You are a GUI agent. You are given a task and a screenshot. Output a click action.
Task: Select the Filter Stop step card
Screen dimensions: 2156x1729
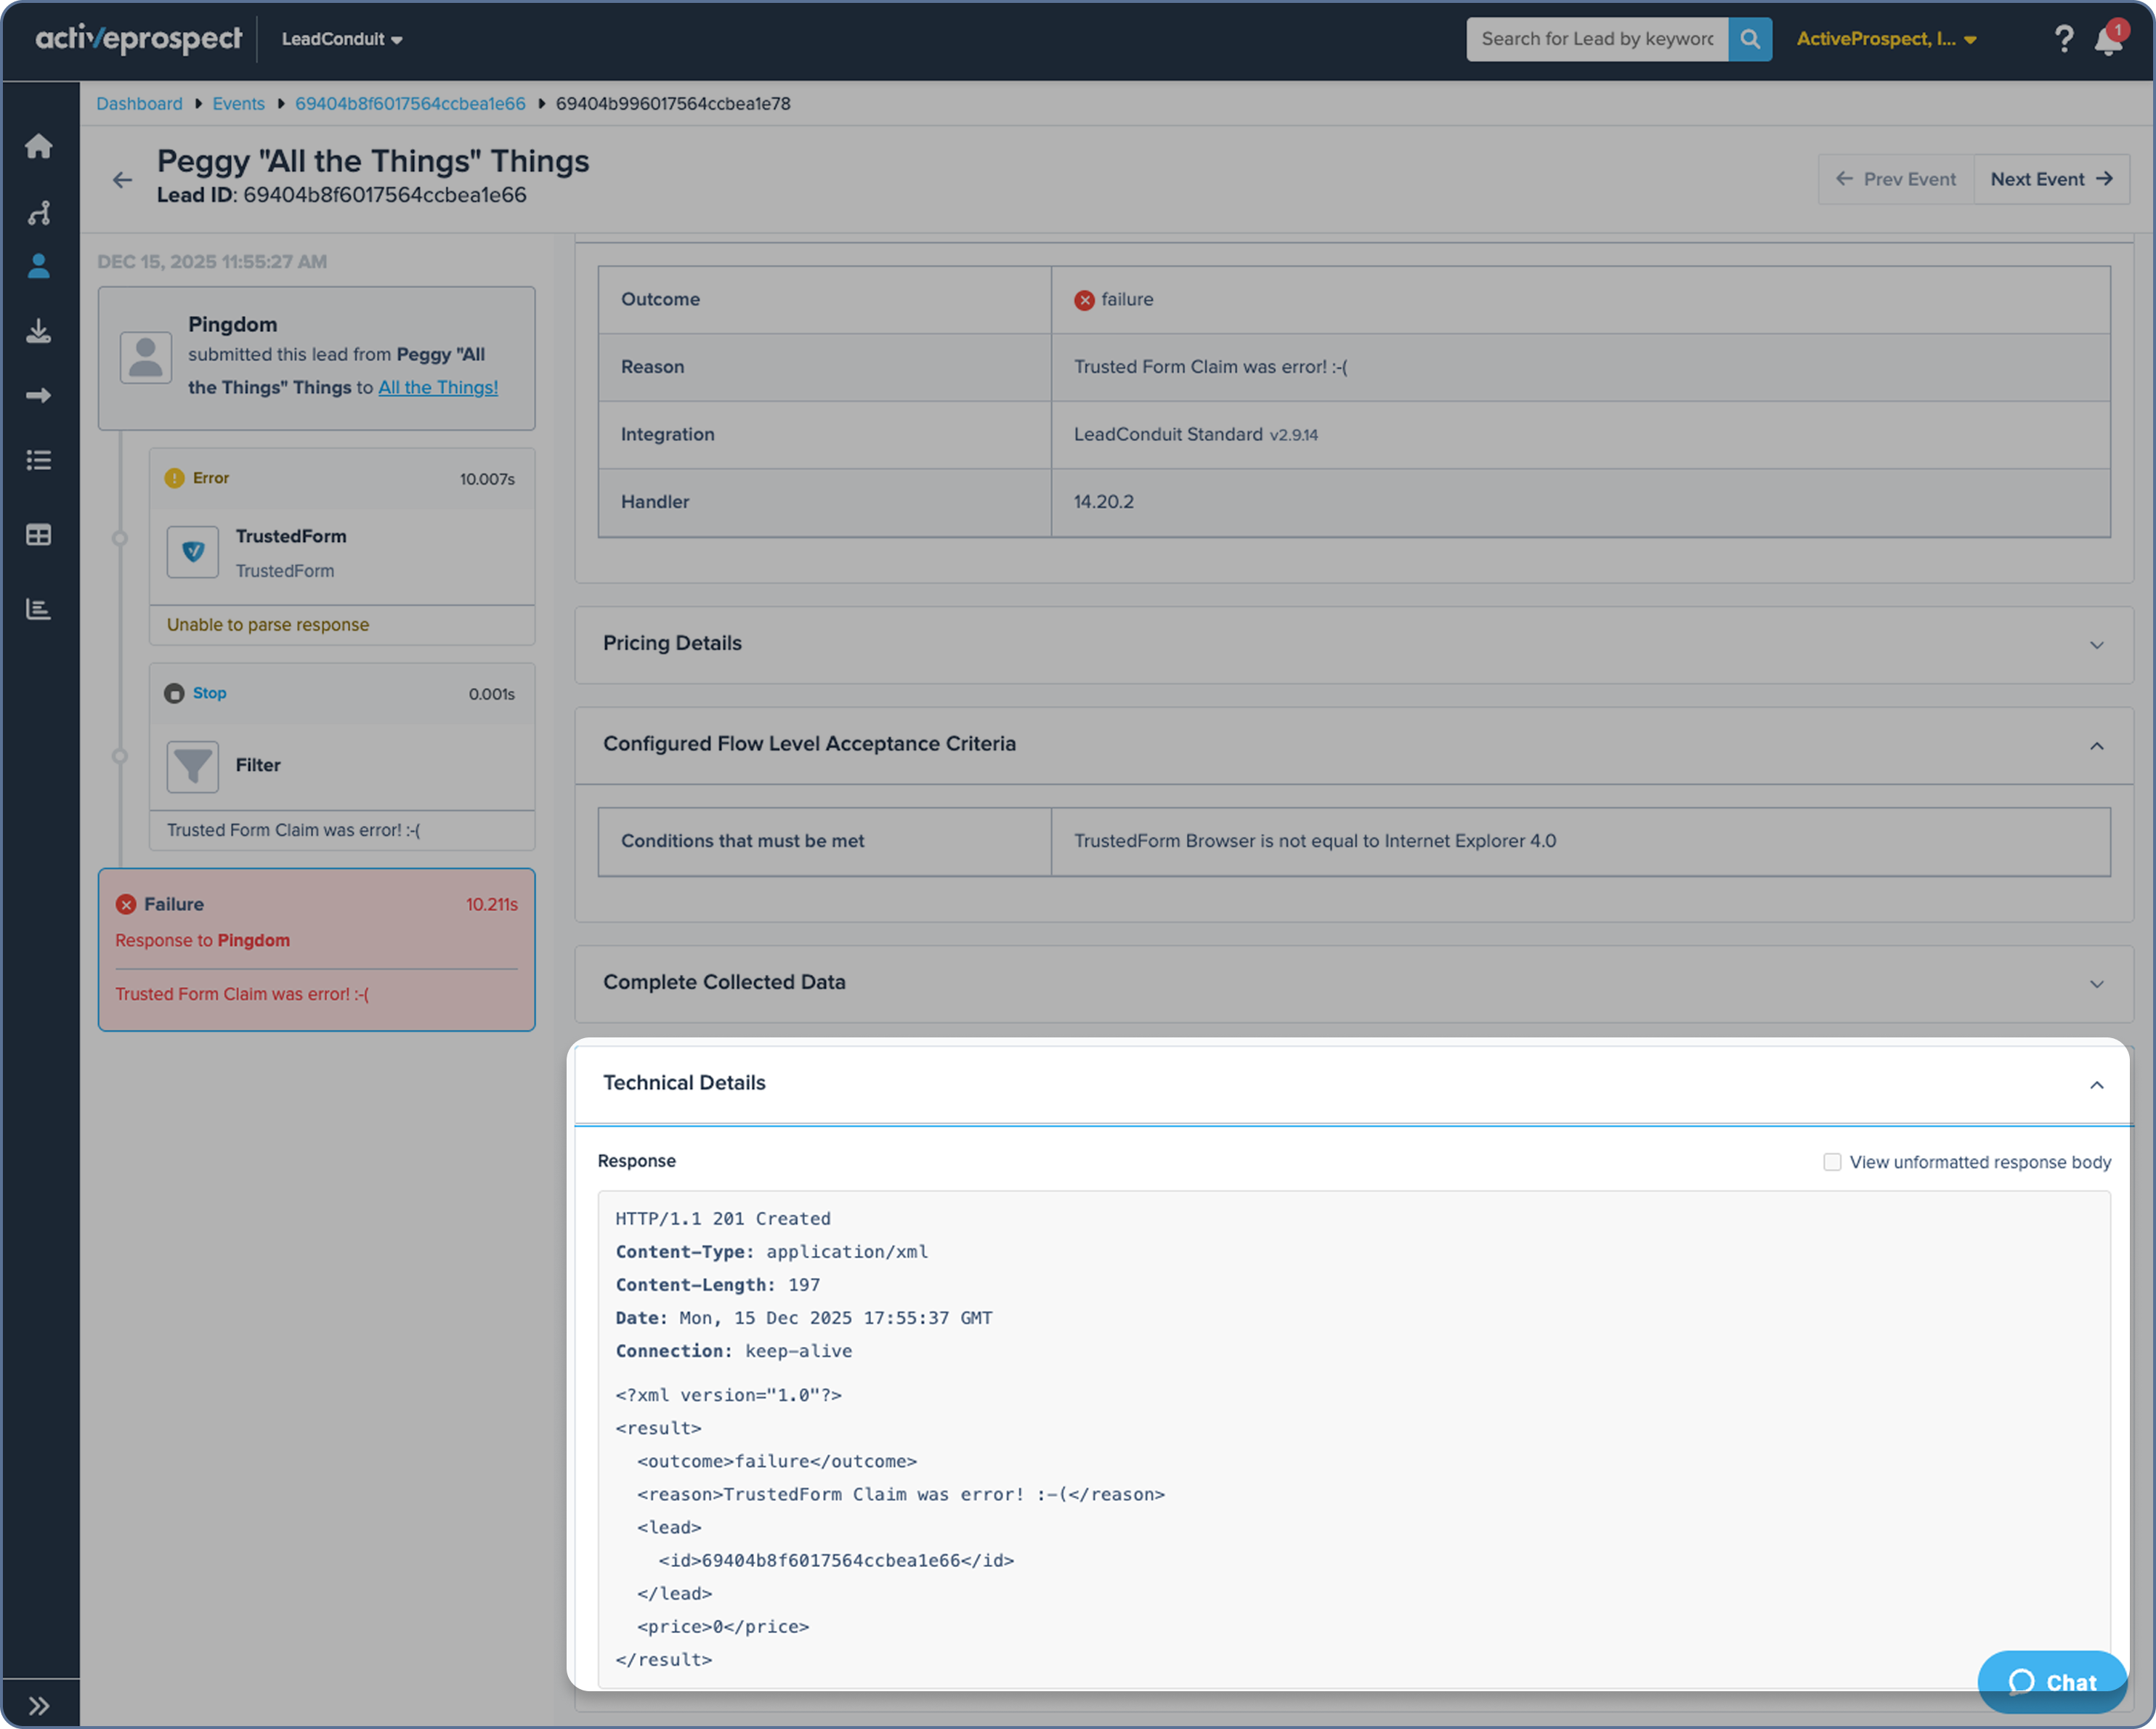[x=342, y=757]
